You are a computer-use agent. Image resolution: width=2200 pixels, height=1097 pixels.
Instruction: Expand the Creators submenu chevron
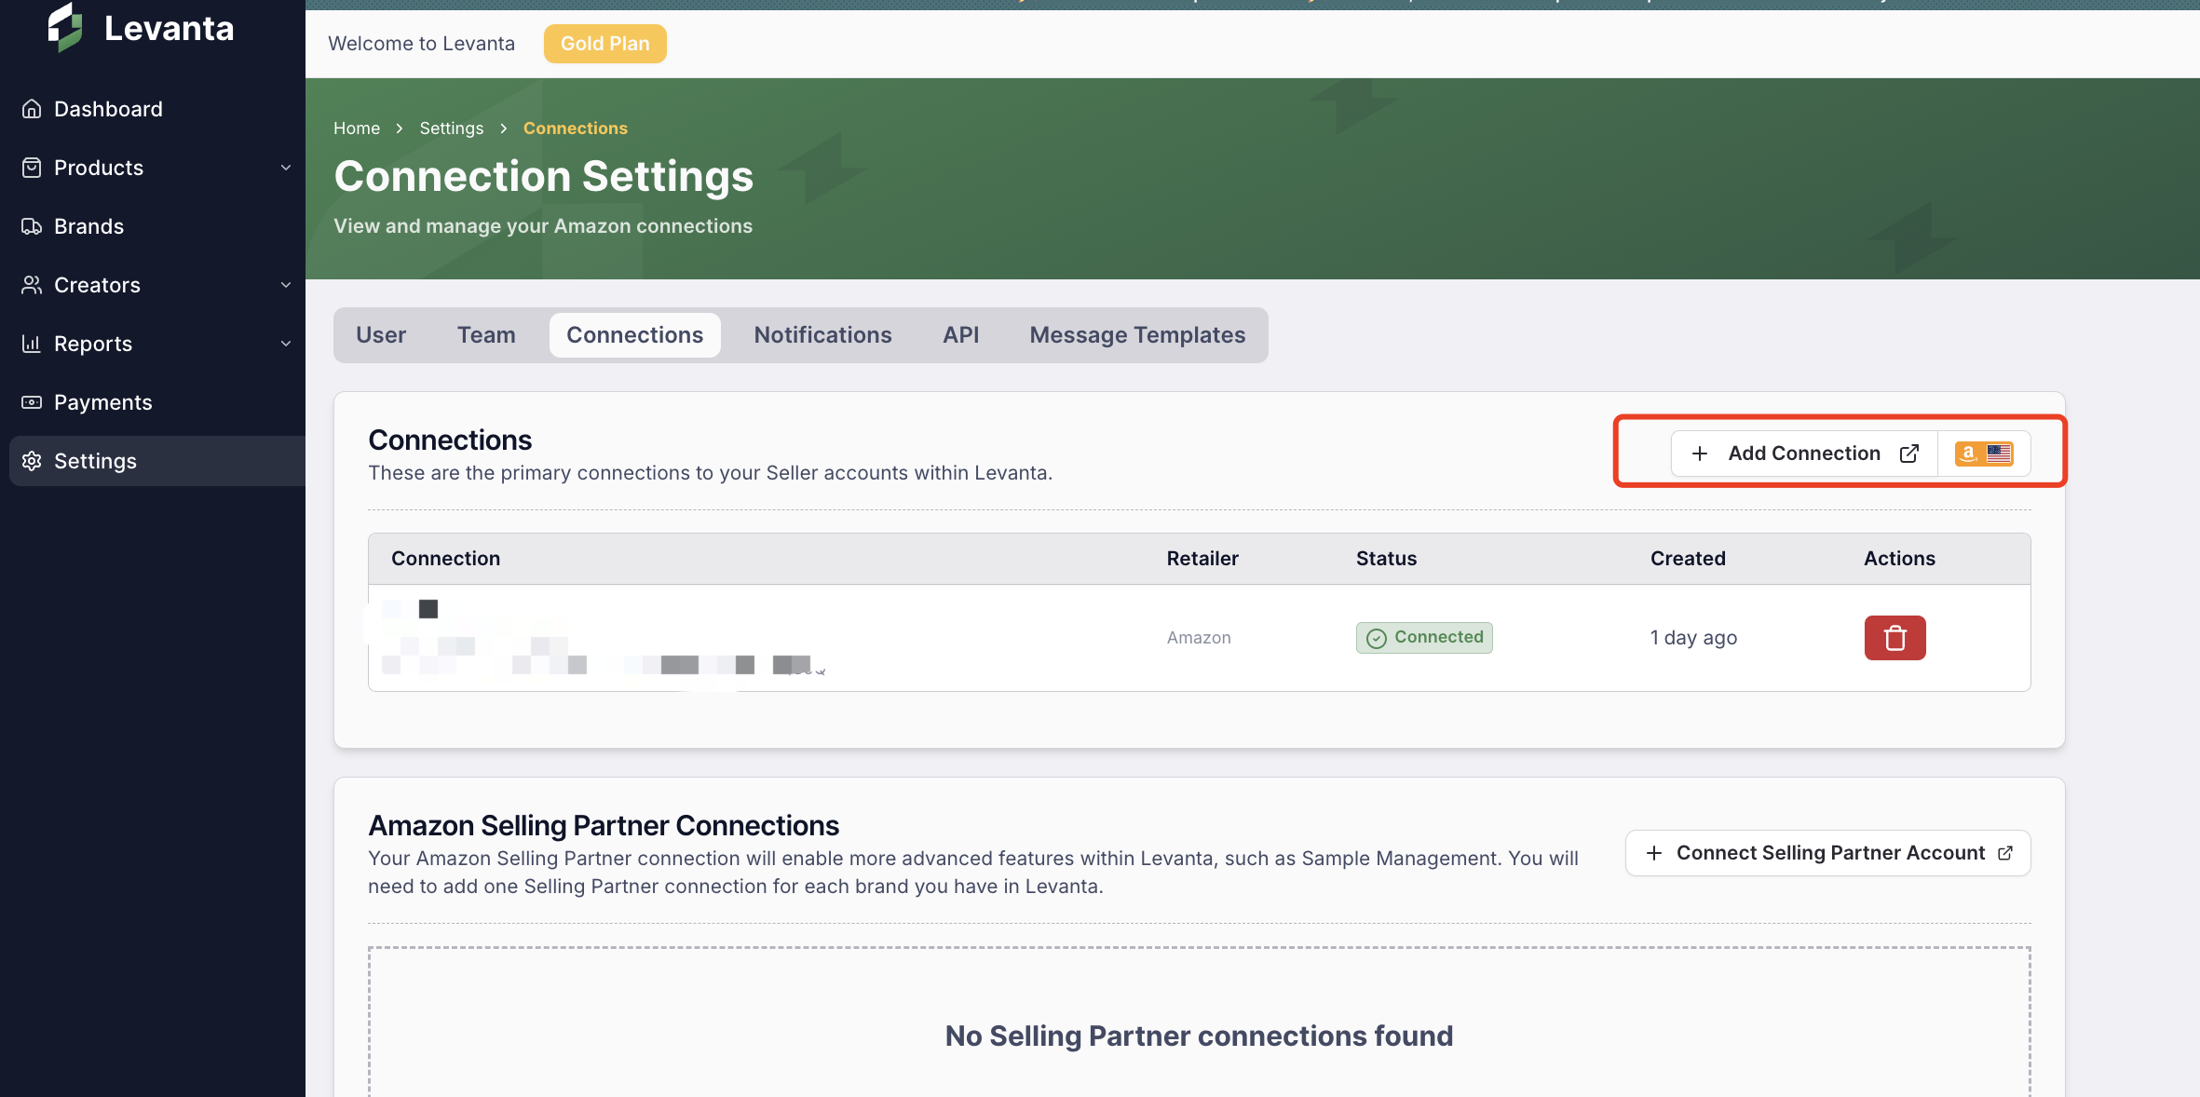pyautogui.click(x=286, y=285)
